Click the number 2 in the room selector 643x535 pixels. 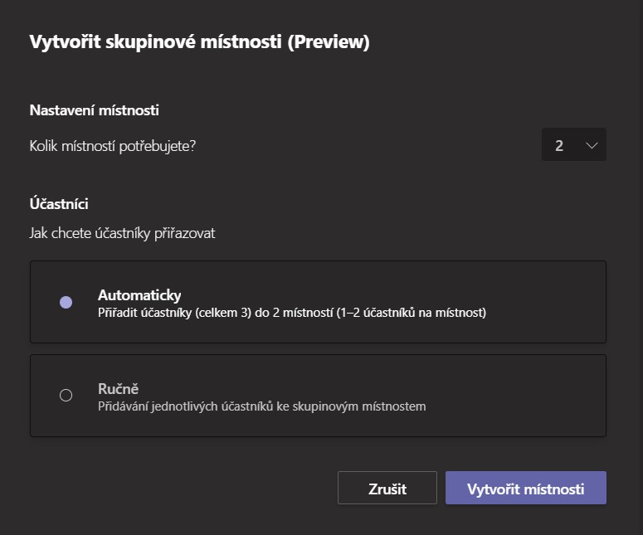(x=559, y=145)
